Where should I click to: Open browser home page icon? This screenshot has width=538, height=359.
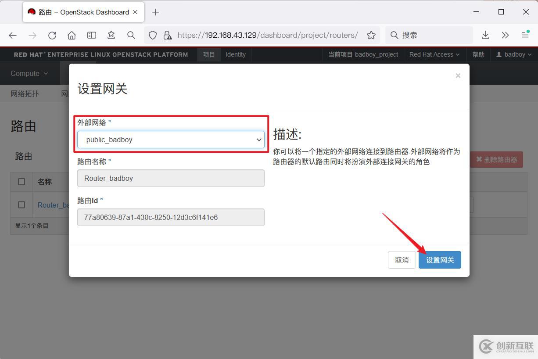72,35
